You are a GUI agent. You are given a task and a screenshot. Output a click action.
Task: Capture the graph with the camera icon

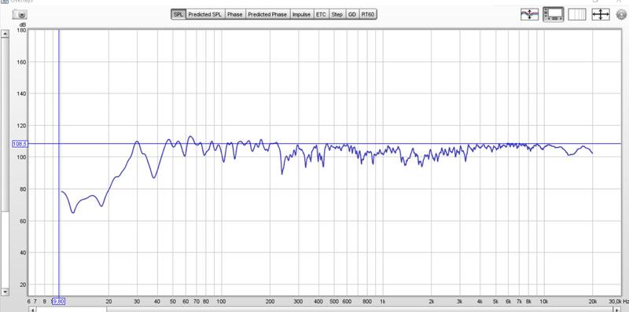pyautogui.click(x=20, y=14)
